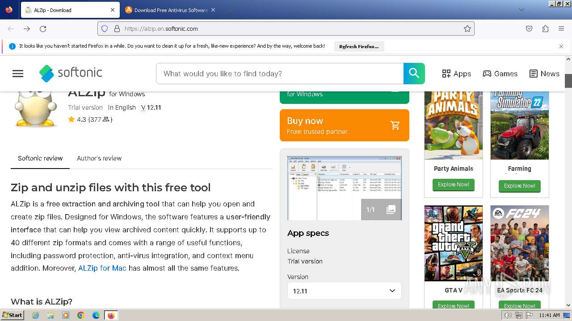Open the list all tabs dropdown
The width and height of the screenshot is (572, 321).
pos(521,10)
